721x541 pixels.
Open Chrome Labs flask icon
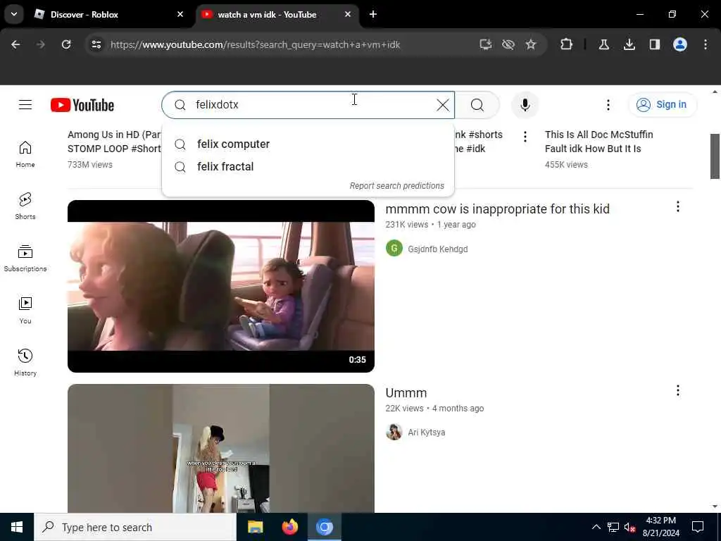coord(603,44)
